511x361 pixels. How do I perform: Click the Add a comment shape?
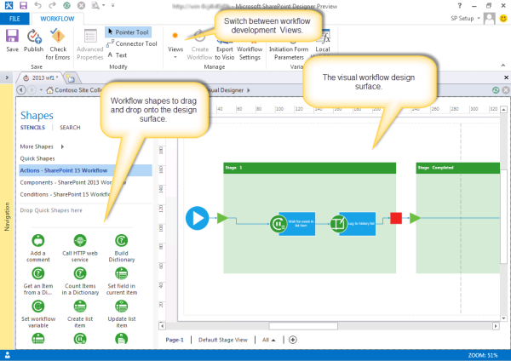coord(38,249)
